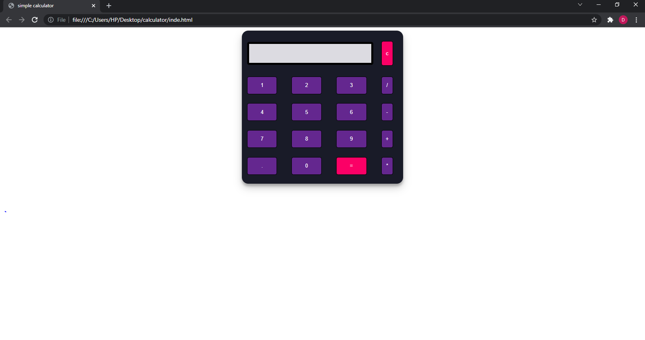Viewport: 645px width, 340px height.
Task: Clear the display with the C button
Action: tap(387, 53)
